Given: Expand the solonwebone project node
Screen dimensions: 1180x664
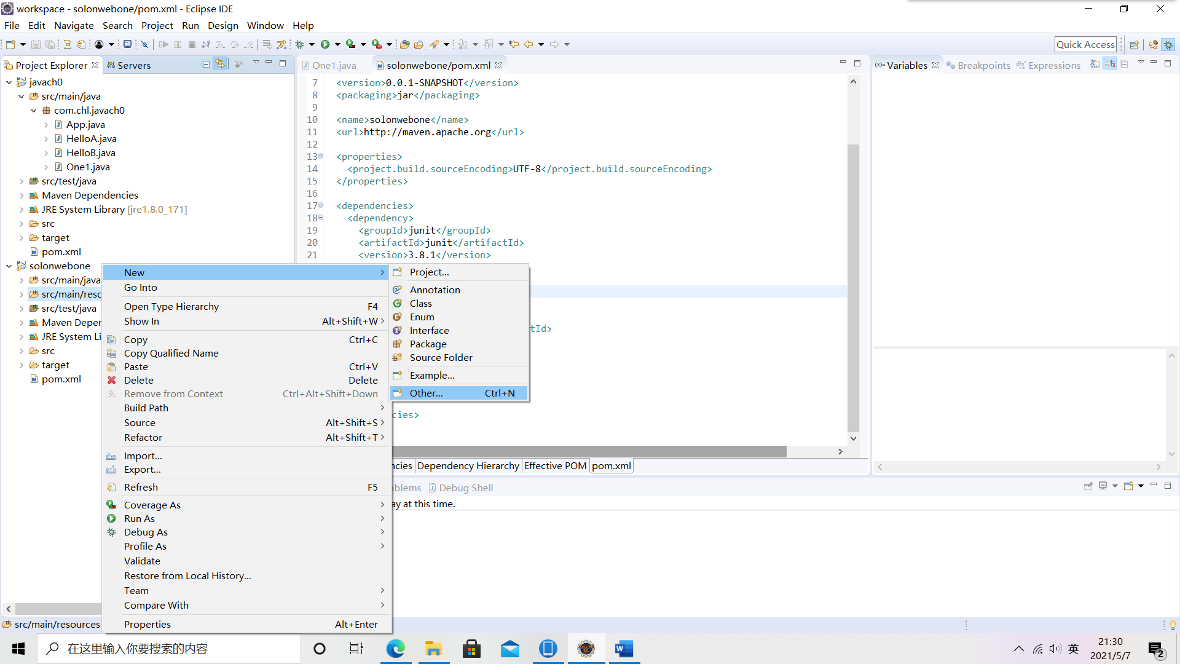Looking at the screenshot, I should click(x=8, y=265).
